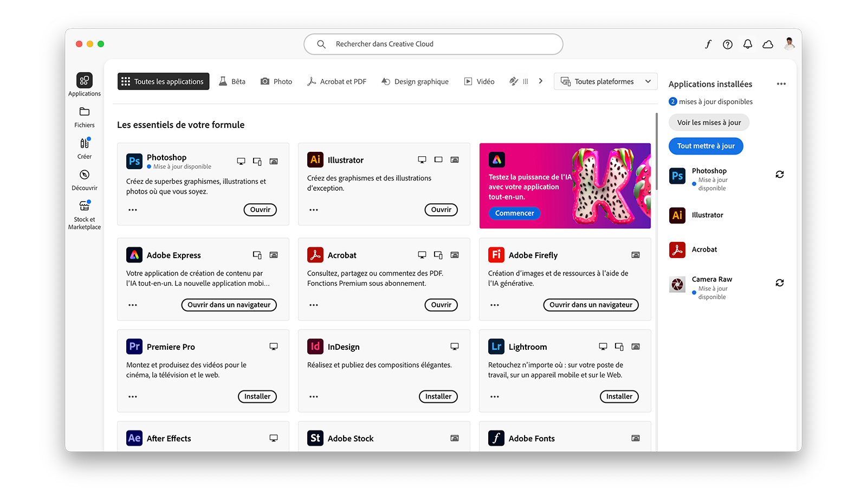Check cloud sync activity
The width and height of the screenshot is (867, 488).
[768, 44]
